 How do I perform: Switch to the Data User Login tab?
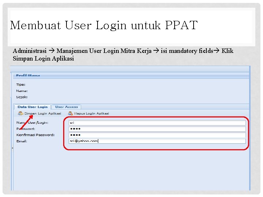(33, 107)
